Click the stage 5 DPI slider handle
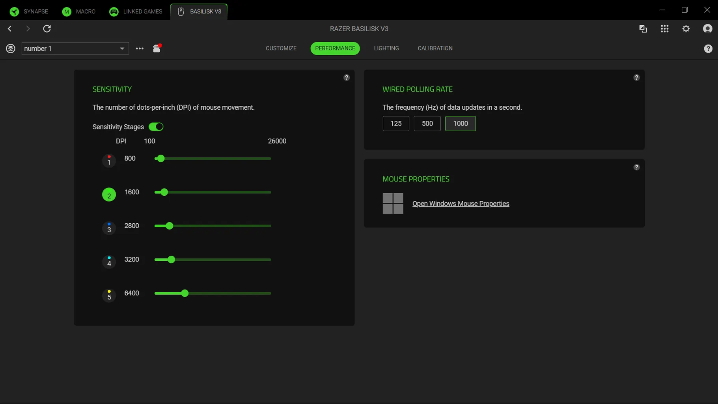Viewport: 718px width, 404px height. pyautogui.click(x=185, y=294)
